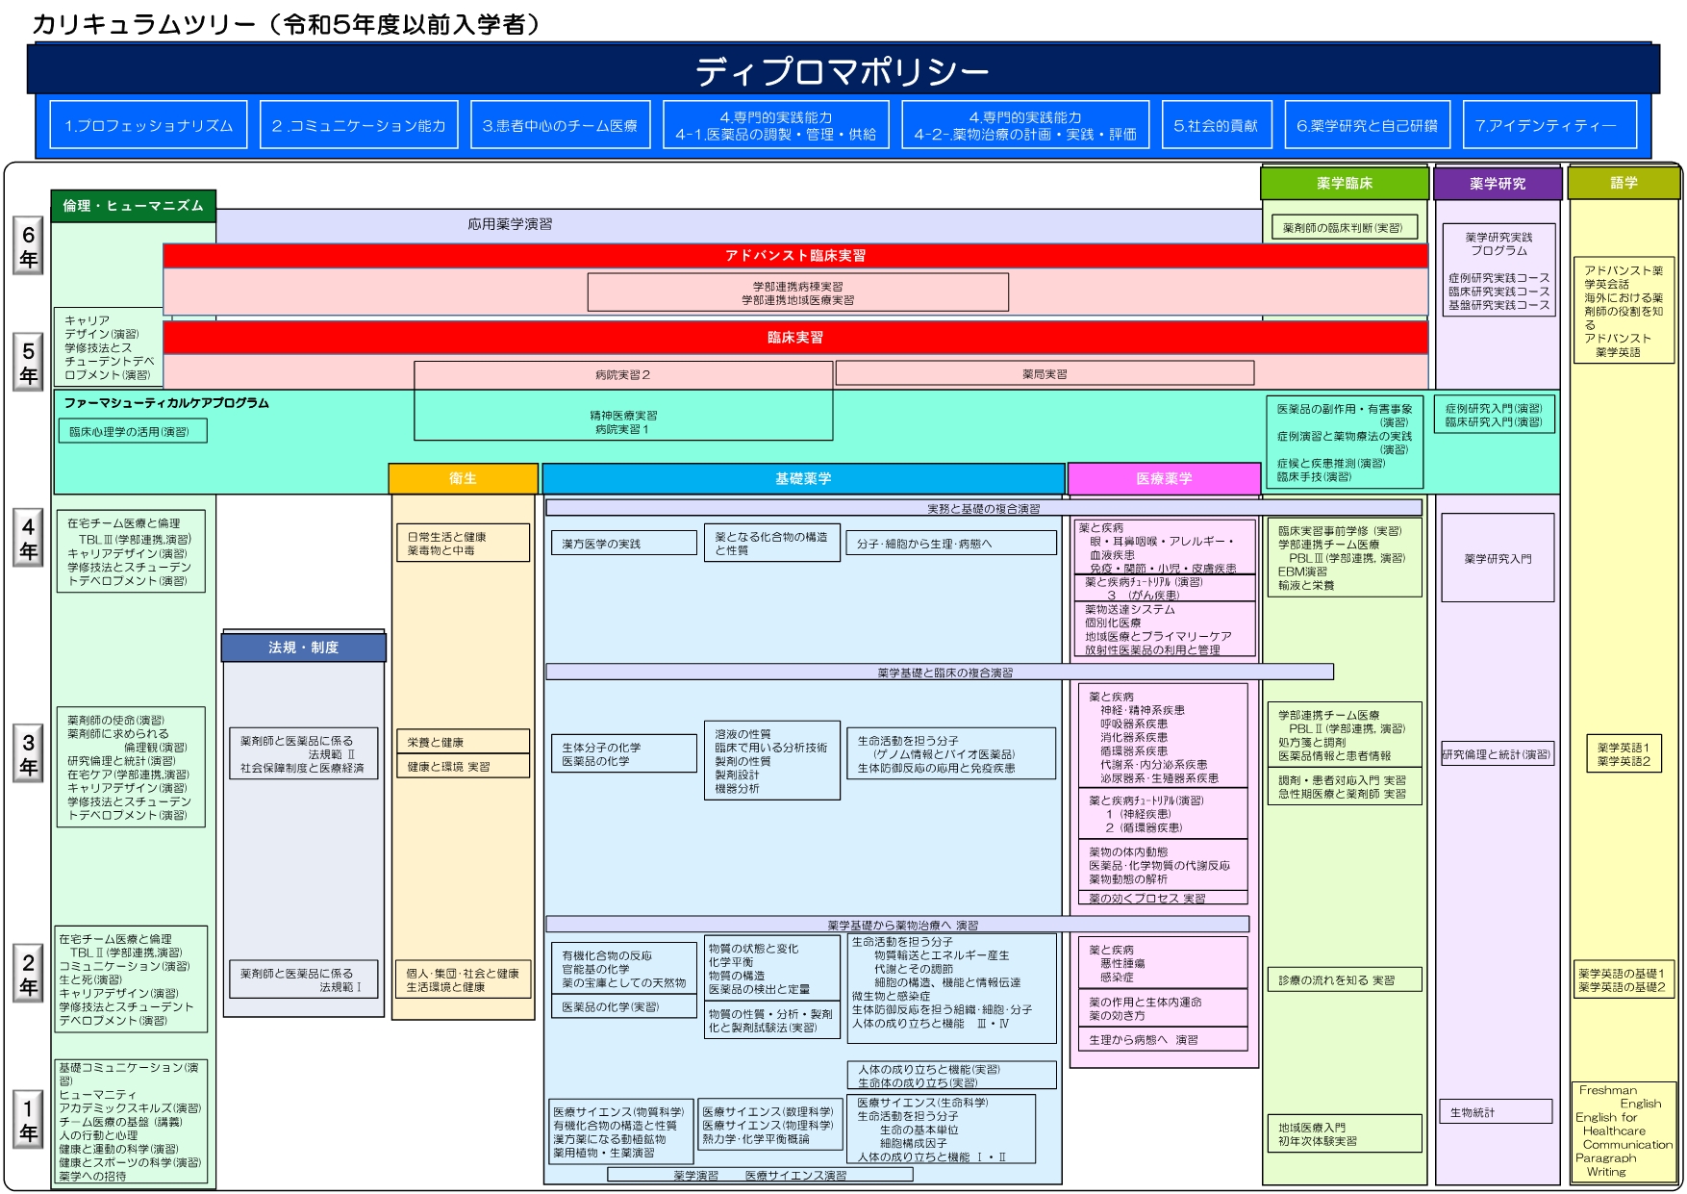Click 生理から病態へ 演習 box
This screenshot has height=1194, width=1687.
click(x=1163, y=1039)
